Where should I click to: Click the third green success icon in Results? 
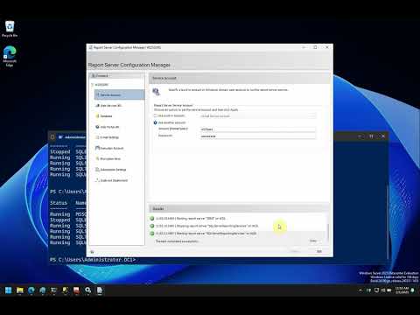(x=151, y=234)
